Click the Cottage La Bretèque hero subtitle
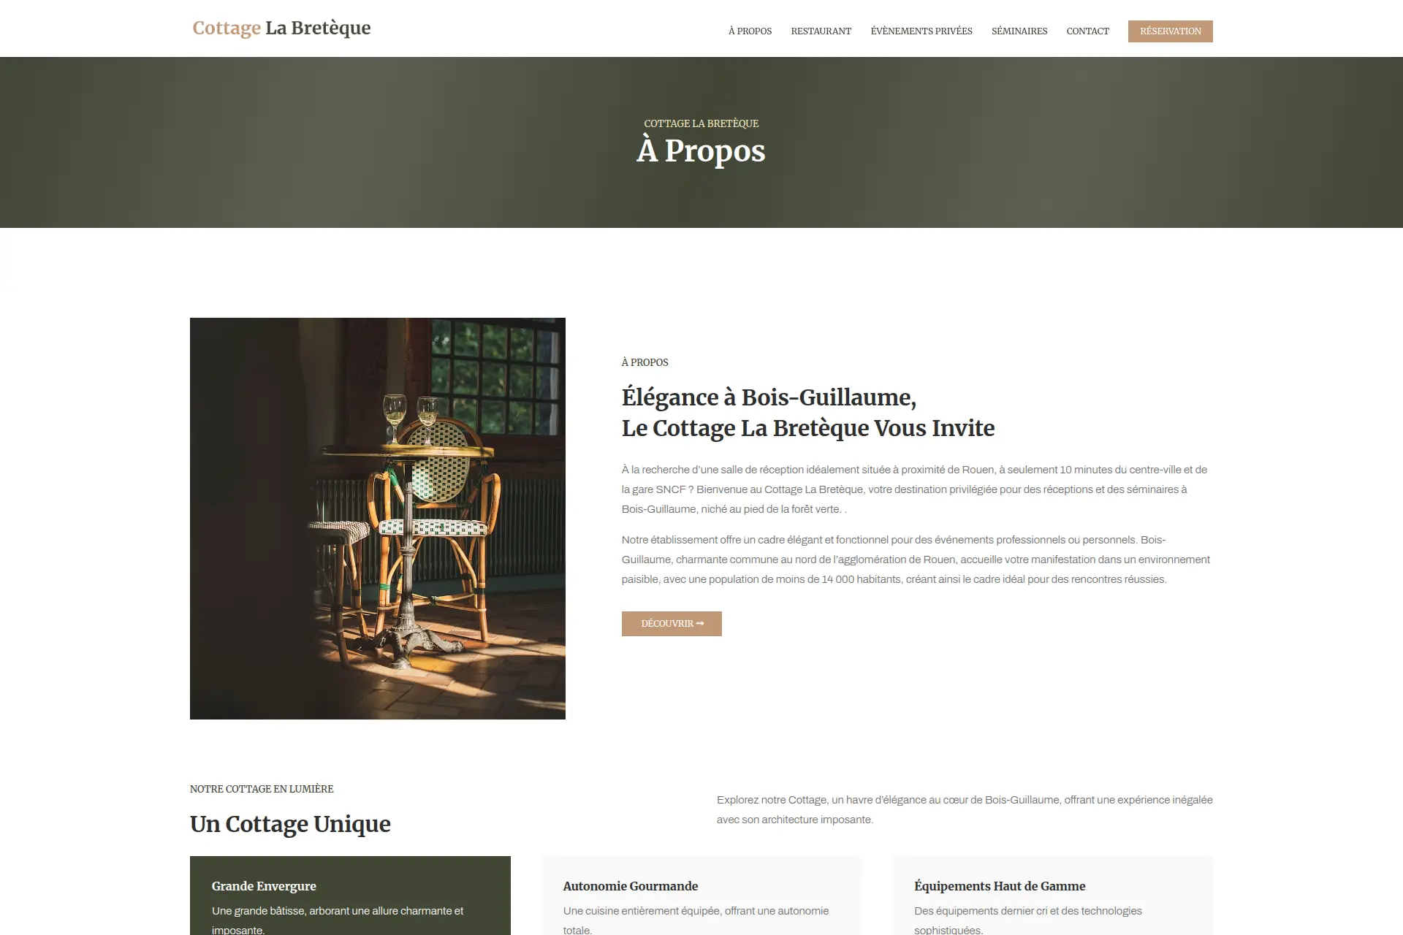 [701, 123]
